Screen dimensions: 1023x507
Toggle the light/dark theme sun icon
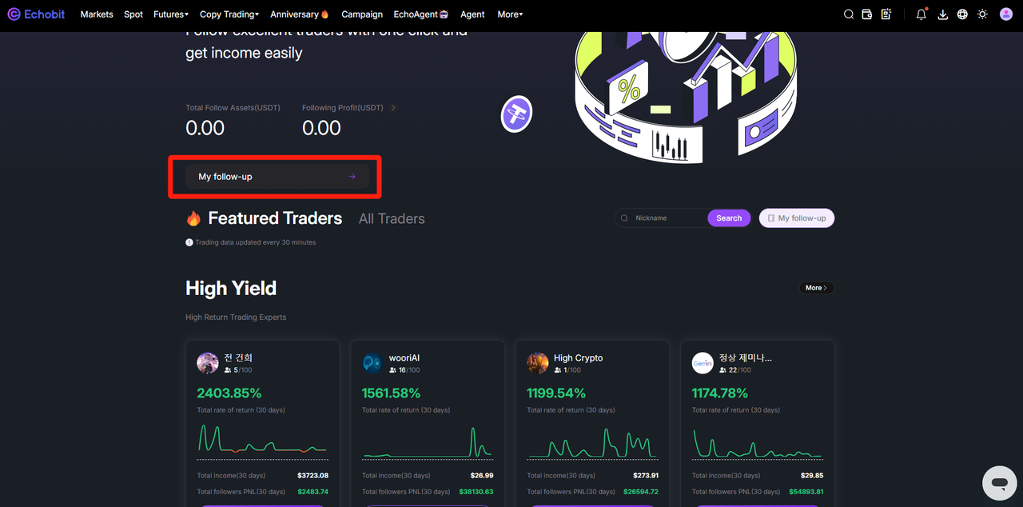click(982, 14)
